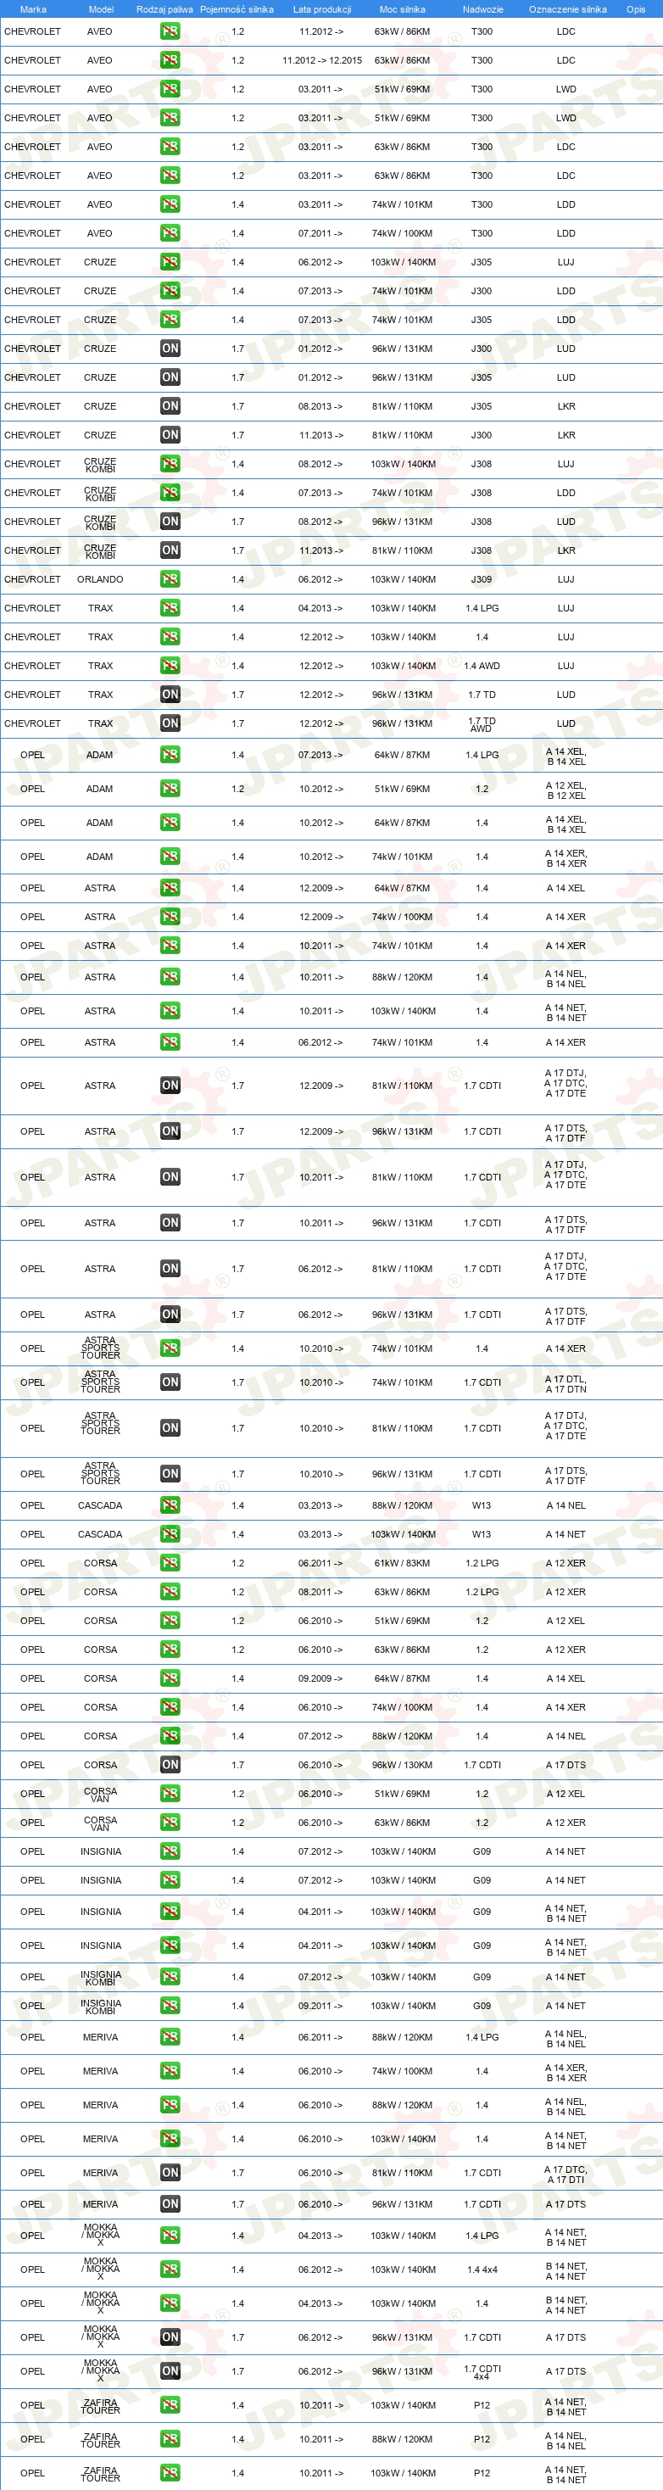Image resolution: width=663 pixels, height=2490 pixels.
Task: Click petrol icon in CHEVROLET ORLANDO row
Action: [170, 579]
